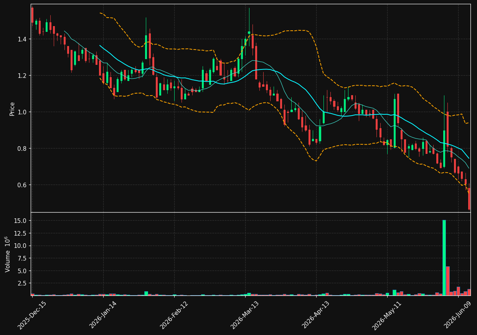Click the 2026-Jun-09 date label
Screen dimensions: 477x335
pos(458,315)
